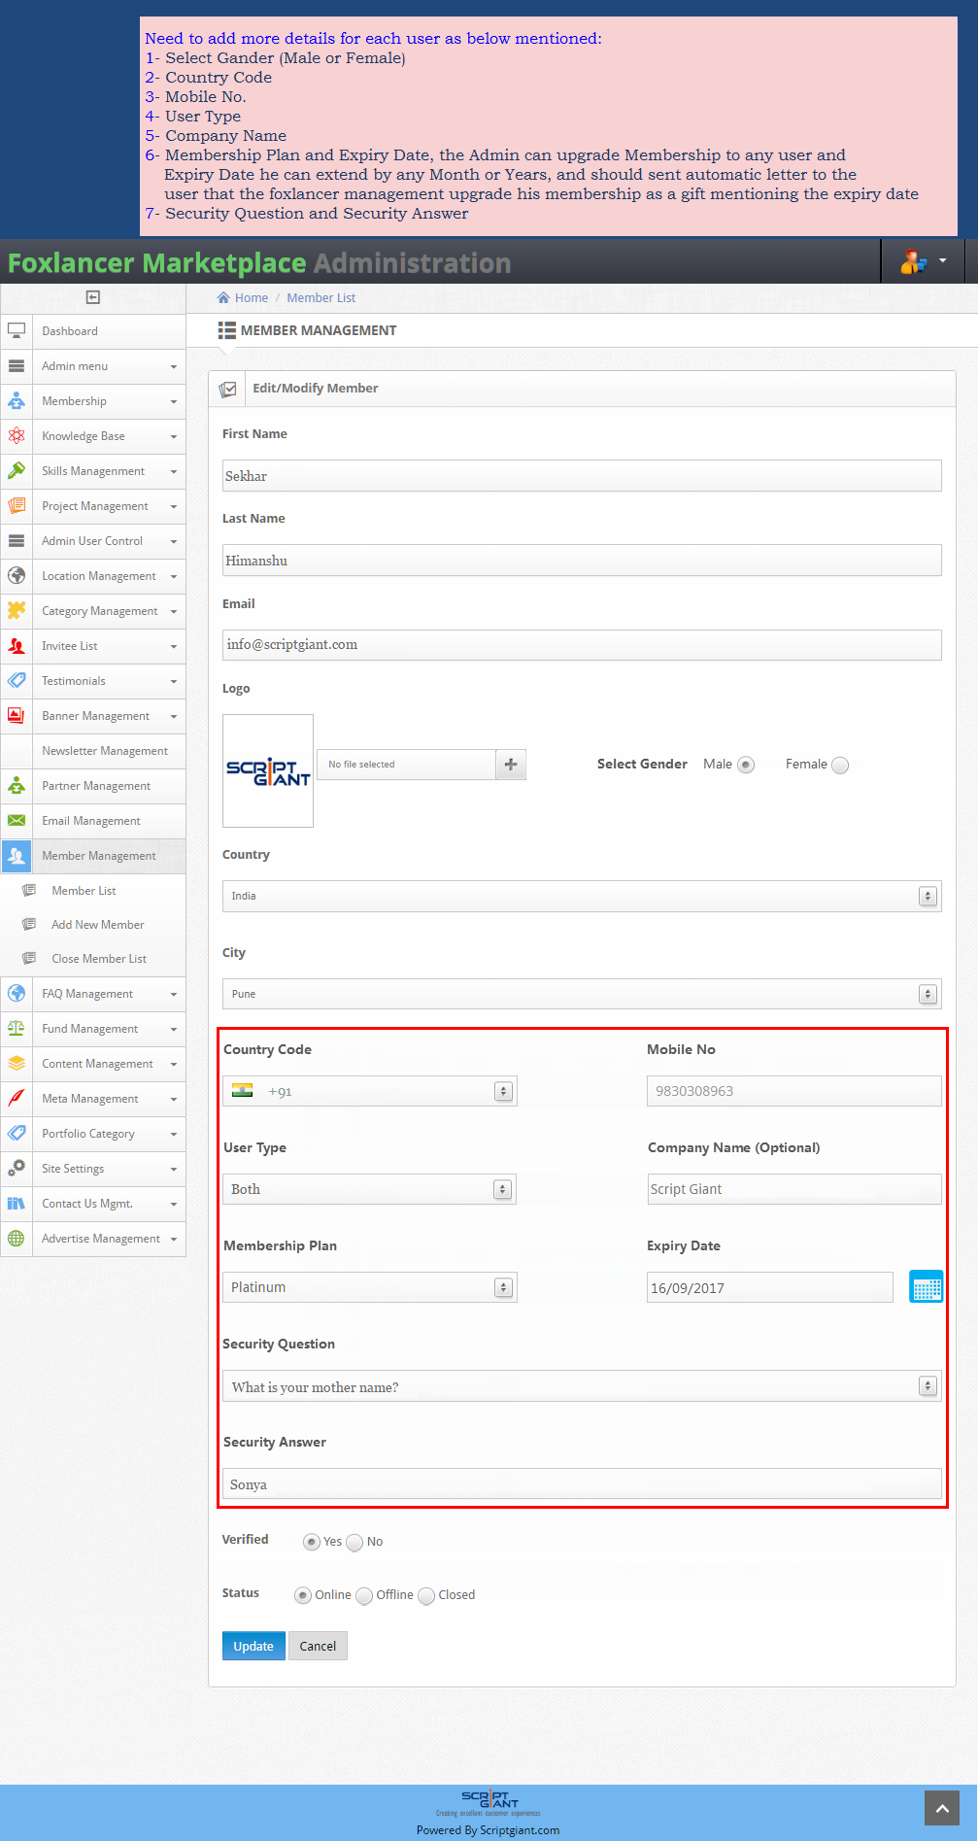Image resolution: width=978 pixels, height=1841 pixels.
Task: Click the Email input field
Action: tap(582, 645)
